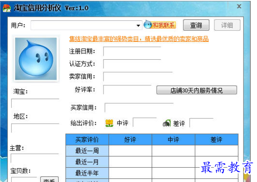Click the 给出评价 label
The height and width of the screenshot is (182, 257).
(84, 123)
